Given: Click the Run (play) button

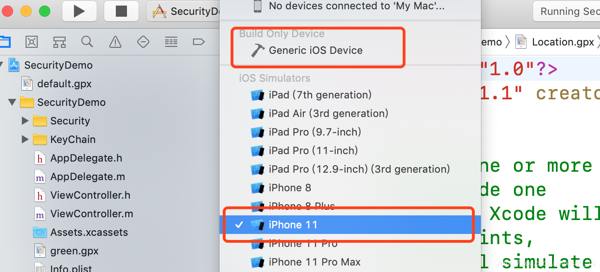Looking at the screenshot, I should pos(79,11).
